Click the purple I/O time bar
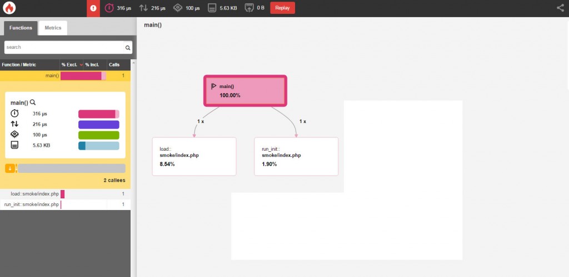The width and height of the screenshot is (569, 277). click(99, 125)
